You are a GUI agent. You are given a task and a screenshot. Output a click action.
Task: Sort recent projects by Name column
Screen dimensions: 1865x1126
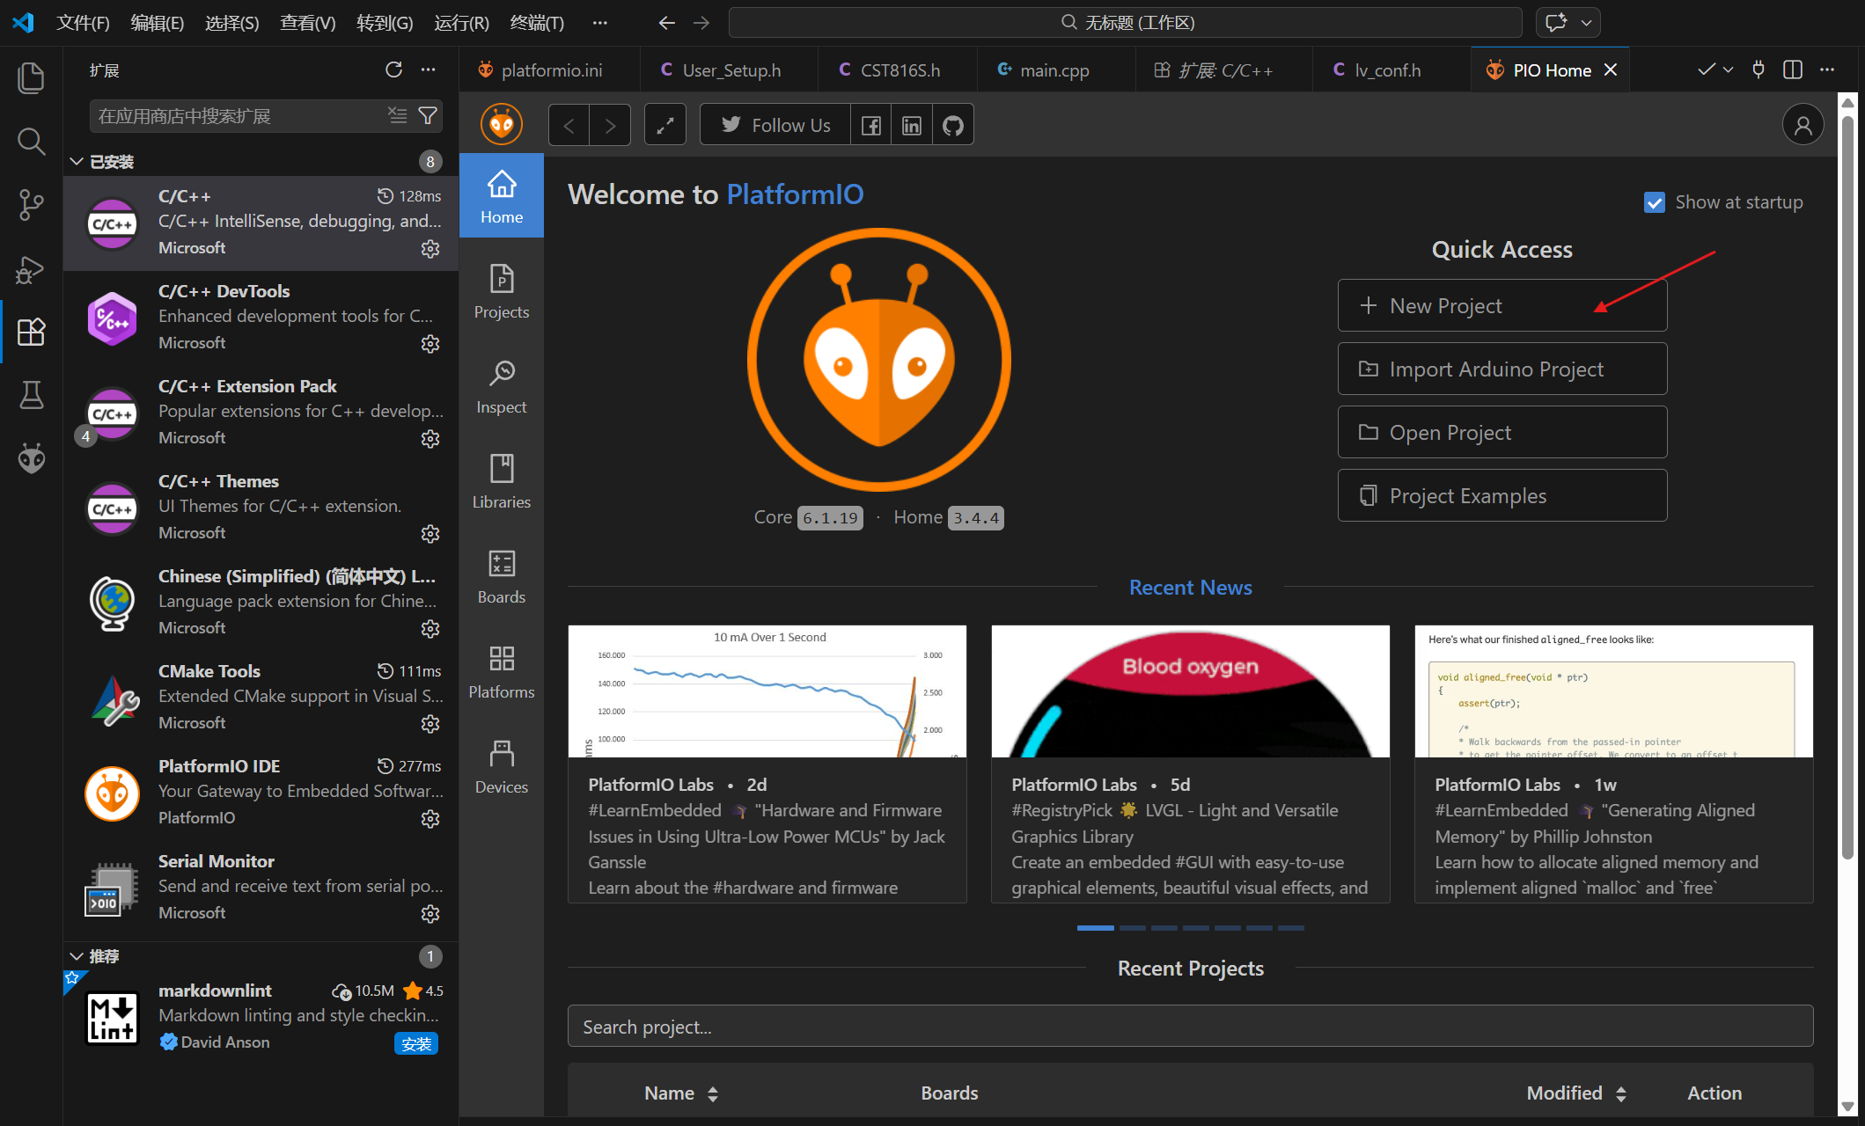coord(681,1093)
